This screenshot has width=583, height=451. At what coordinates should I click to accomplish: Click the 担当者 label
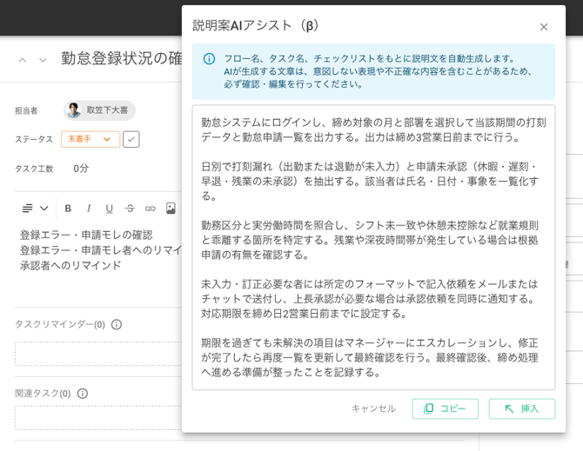coord(26,110)
